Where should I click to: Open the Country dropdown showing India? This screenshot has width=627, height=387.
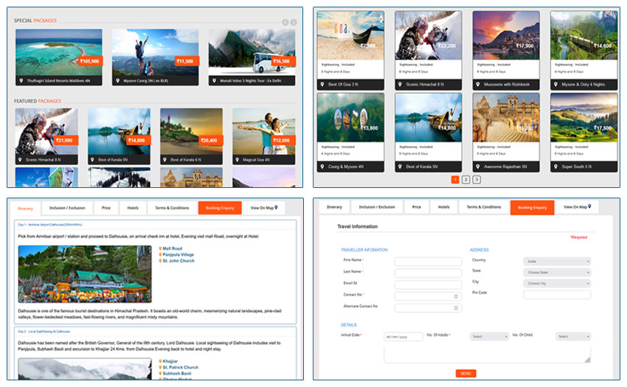557,262
